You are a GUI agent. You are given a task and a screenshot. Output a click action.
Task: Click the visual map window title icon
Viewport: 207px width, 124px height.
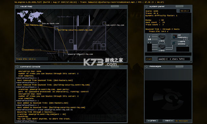tap(17, 6)
